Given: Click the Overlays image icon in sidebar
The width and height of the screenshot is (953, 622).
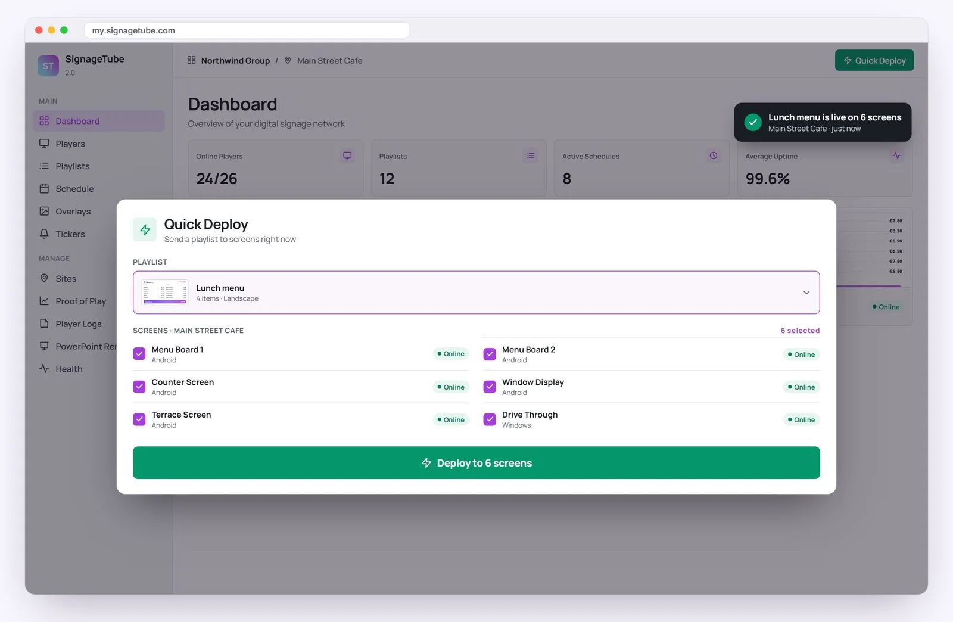Looking at the screenshot, I should click(44, 212).
